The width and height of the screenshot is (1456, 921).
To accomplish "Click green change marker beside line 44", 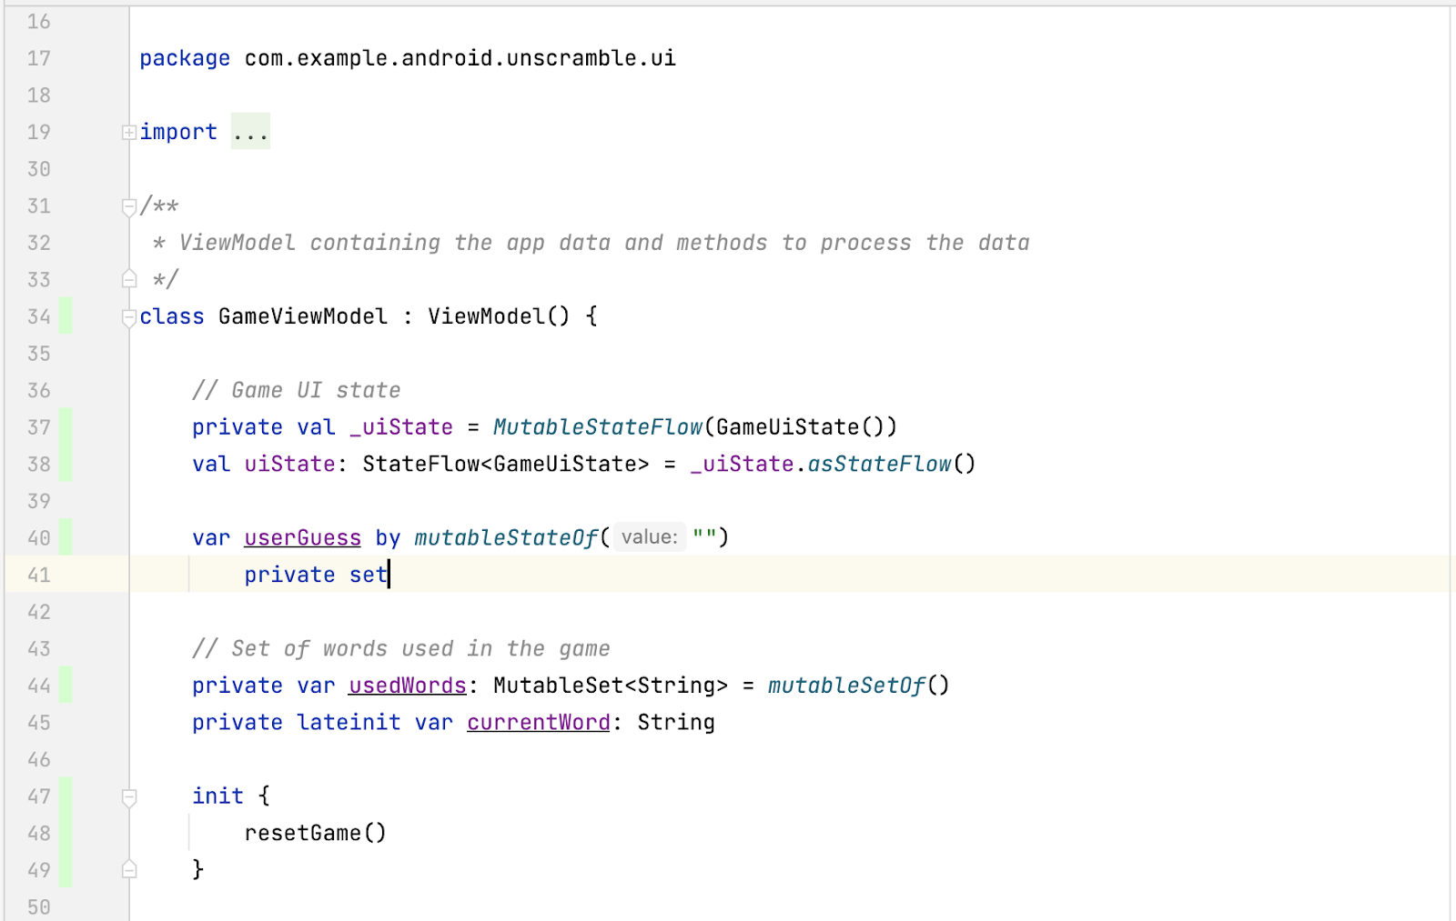I will point(66,686).
